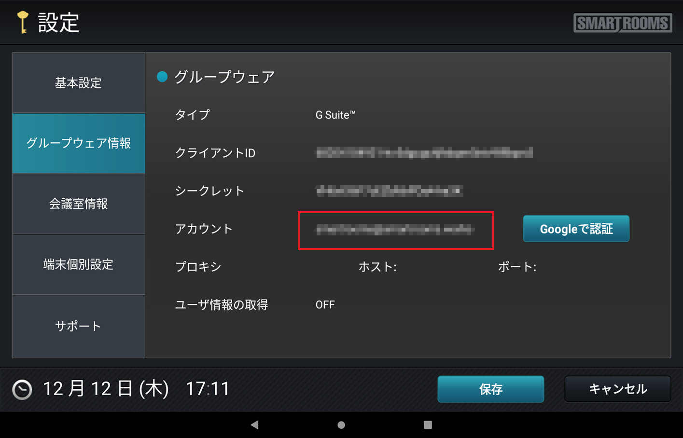
Task: Select the アカウント field in red box
Action: click(x=395, y=230)
